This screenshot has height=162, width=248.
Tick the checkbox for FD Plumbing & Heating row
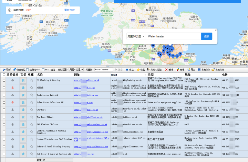coord(4,80)
